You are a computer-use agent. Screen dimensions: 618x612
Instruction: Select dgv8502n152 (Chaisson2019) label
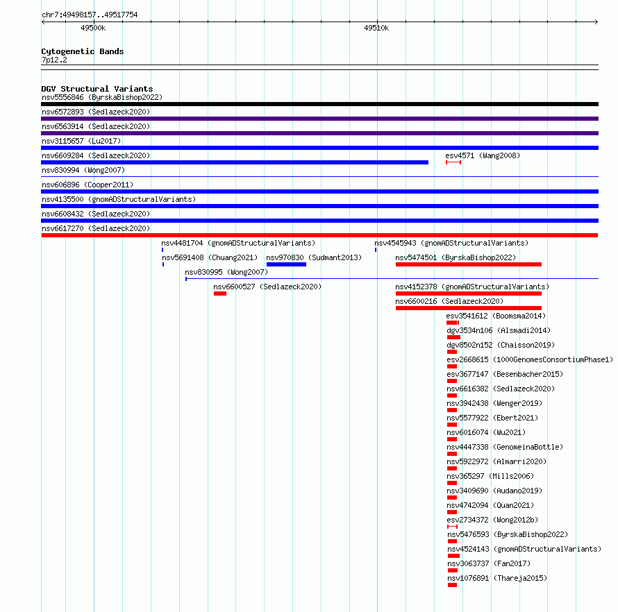501,345
